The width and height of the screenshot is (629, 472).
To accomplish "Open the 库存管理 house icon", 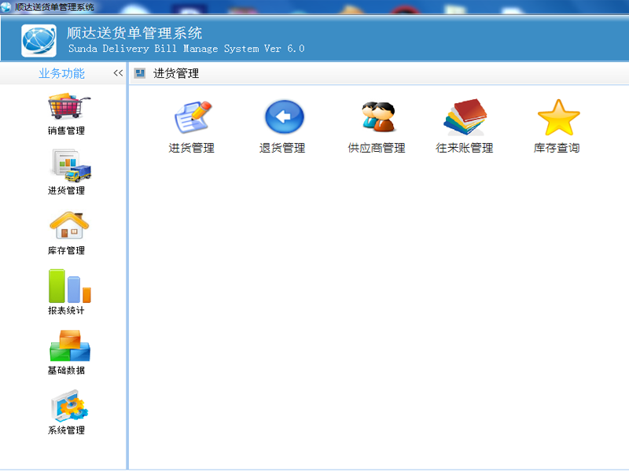I will point(68,226).
